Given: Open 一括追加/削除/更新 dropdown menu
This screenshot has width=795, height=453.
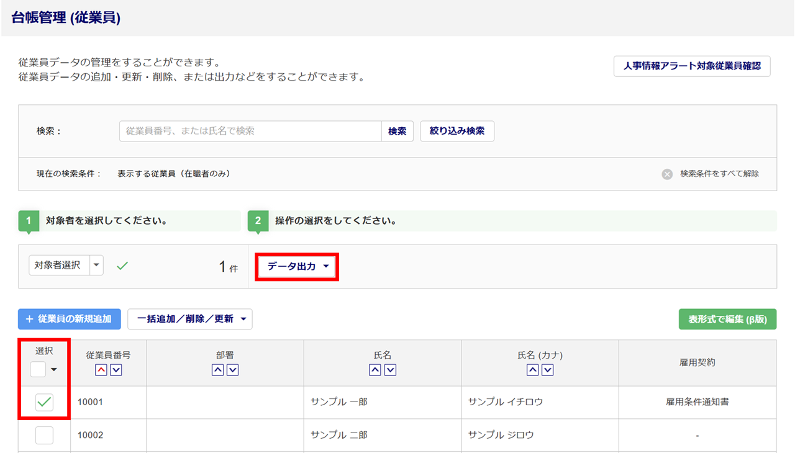Looking at the screenshot, I should click(190, 319).
